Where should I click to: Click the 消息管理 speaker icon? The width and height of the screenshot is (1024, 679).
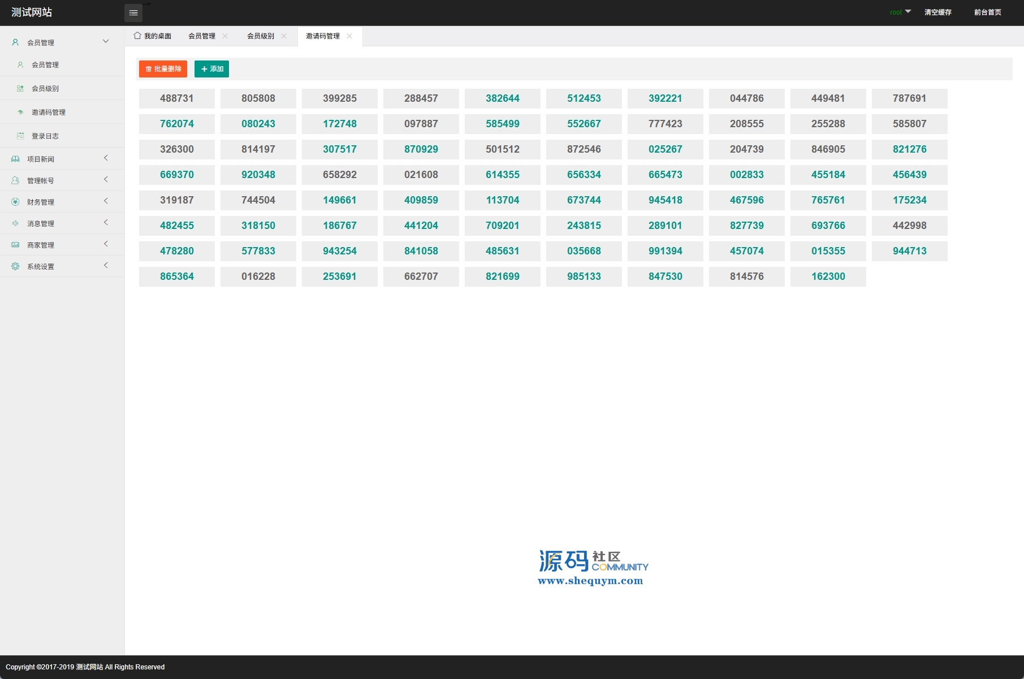[x=15, y=223]
